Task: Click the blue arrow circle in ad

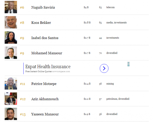Action: click(x=104, y=68)
